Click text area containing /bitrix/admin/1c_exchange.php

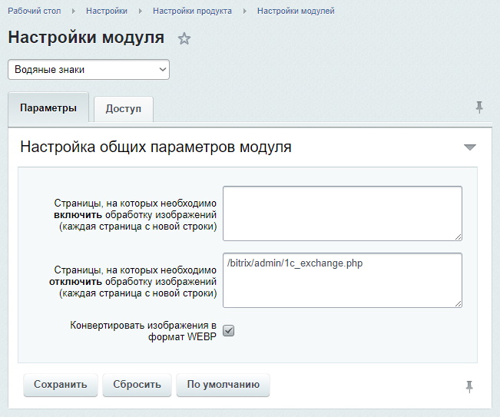point(342,280)
